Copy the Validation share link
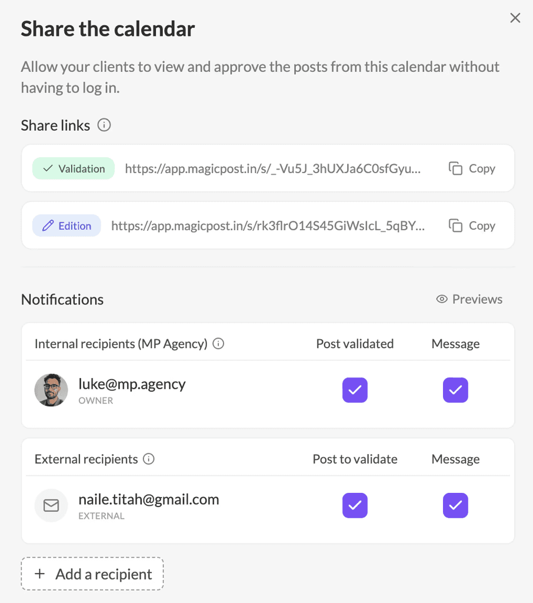Viewport: 533px width, 603px height. pyautogui.click(x=472, y=168)
